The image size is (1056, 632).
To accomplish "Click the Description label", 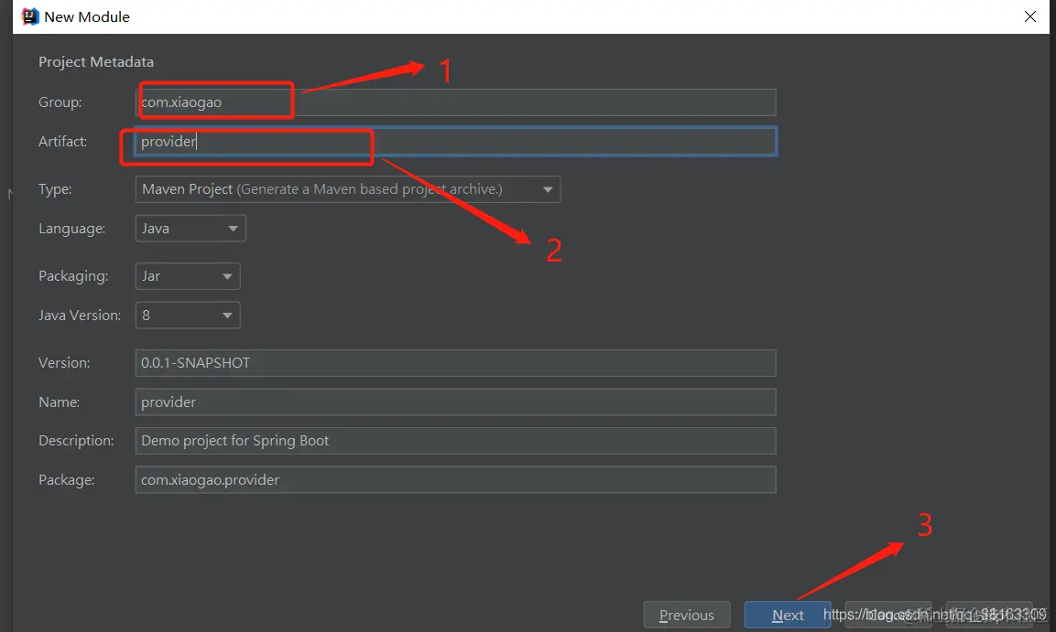I will (x=76, y=440).
